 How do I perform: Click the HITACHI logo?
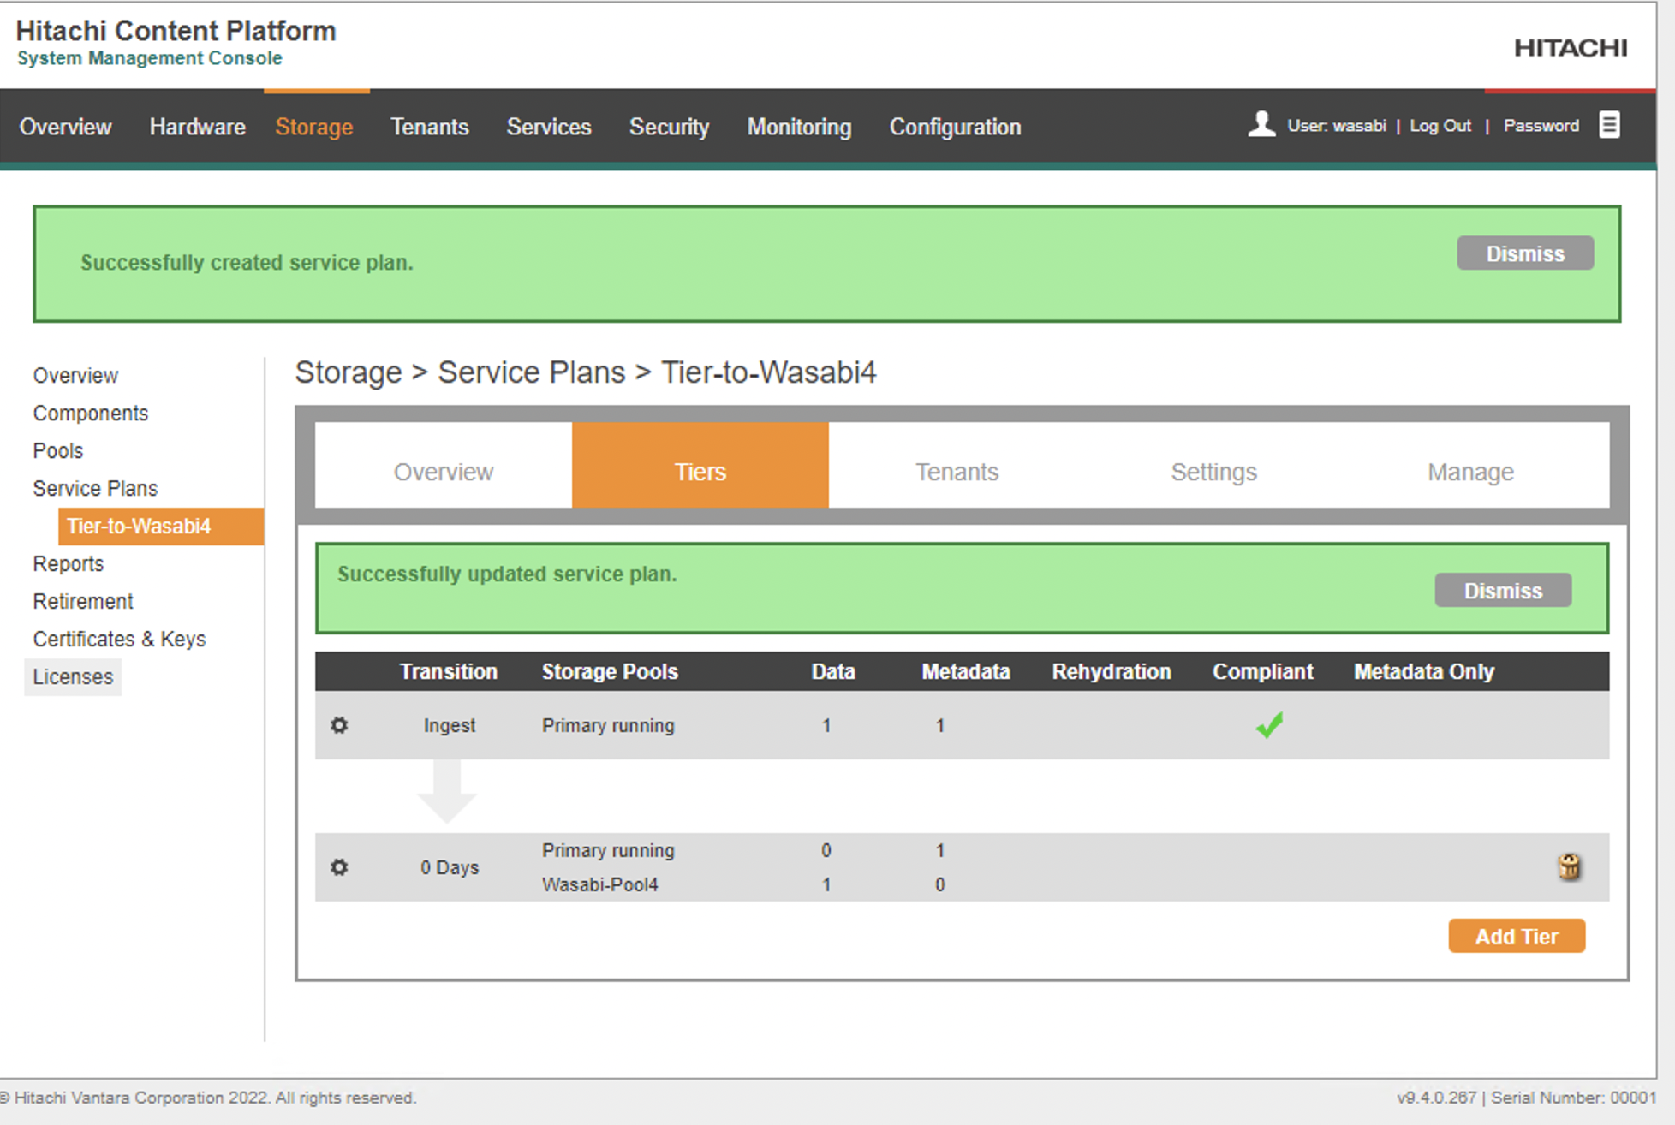1571,48
